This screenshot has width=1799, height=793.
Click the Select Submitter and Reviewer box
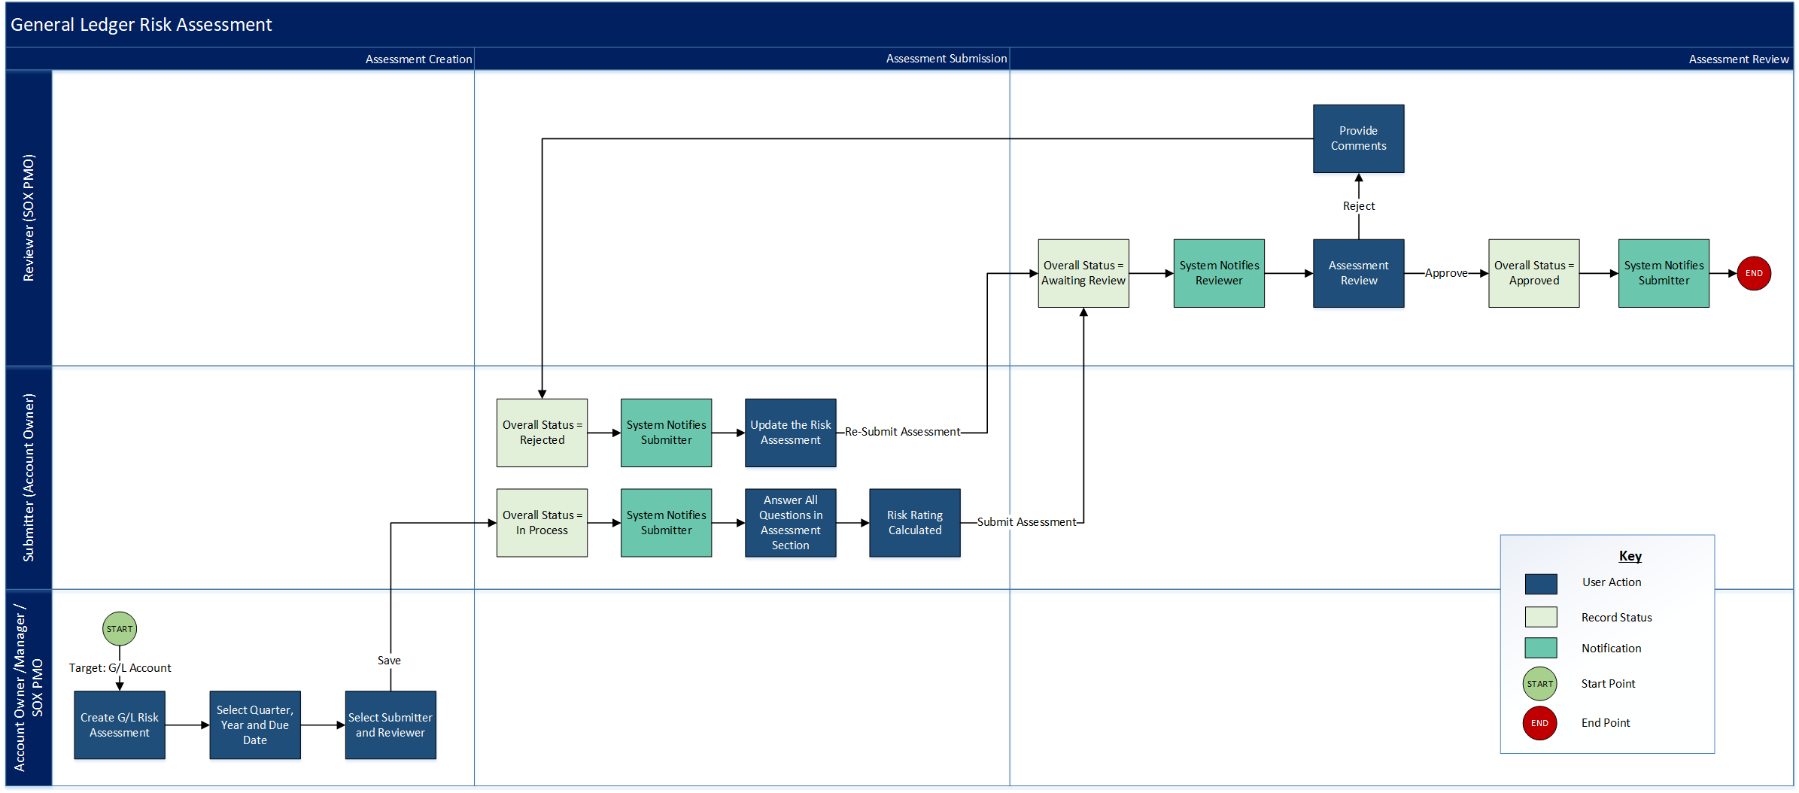pyautogui.click(x=390, y=725)
